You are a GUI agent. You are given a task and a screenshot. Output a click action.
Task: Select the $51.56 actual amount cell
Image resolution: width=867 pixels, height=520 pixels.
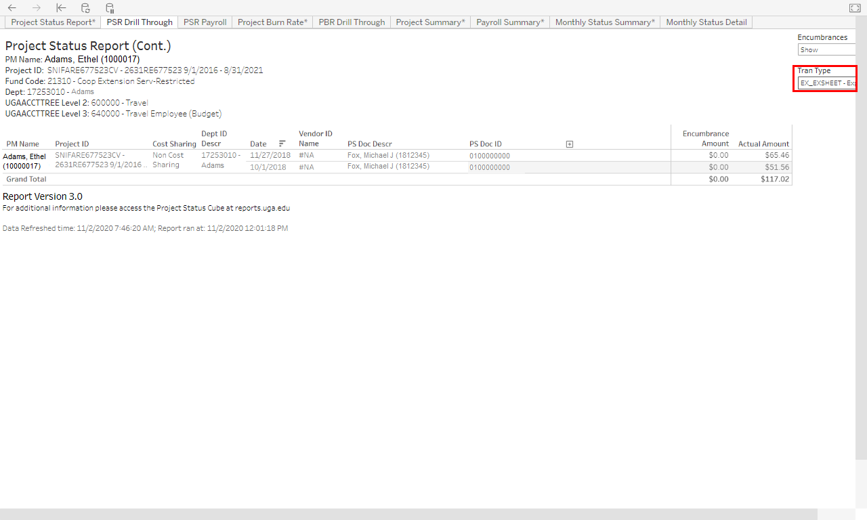point(778,167)
